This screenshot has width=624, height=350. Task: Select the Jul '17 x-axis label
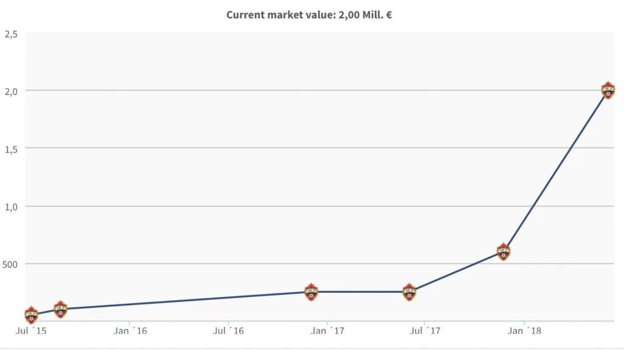click(425, 332)
